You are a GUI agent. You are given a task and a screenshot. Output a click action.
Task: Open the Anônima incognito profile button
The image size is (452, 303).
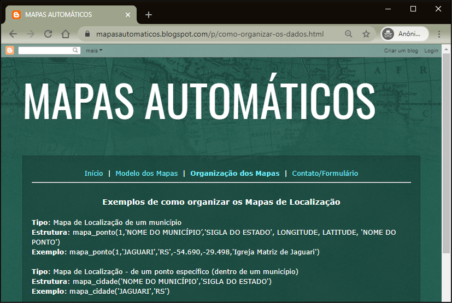404,34
